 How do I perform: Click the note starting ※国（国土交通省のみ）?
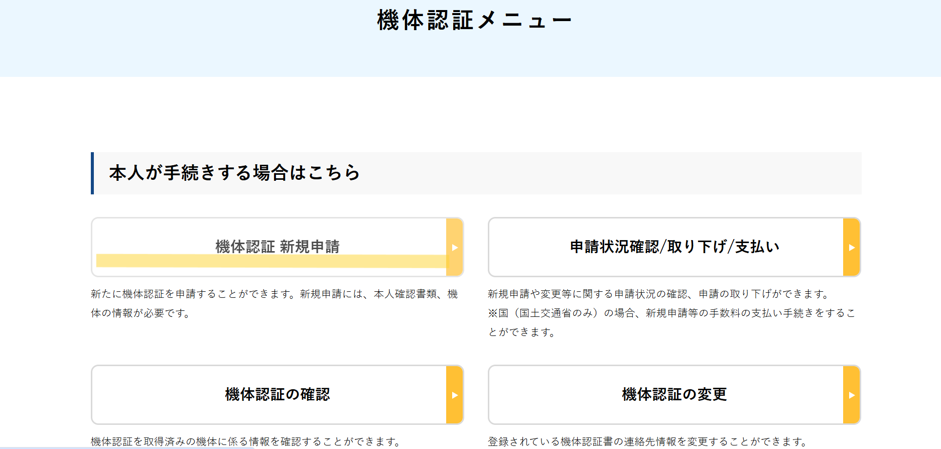[671, 313]
